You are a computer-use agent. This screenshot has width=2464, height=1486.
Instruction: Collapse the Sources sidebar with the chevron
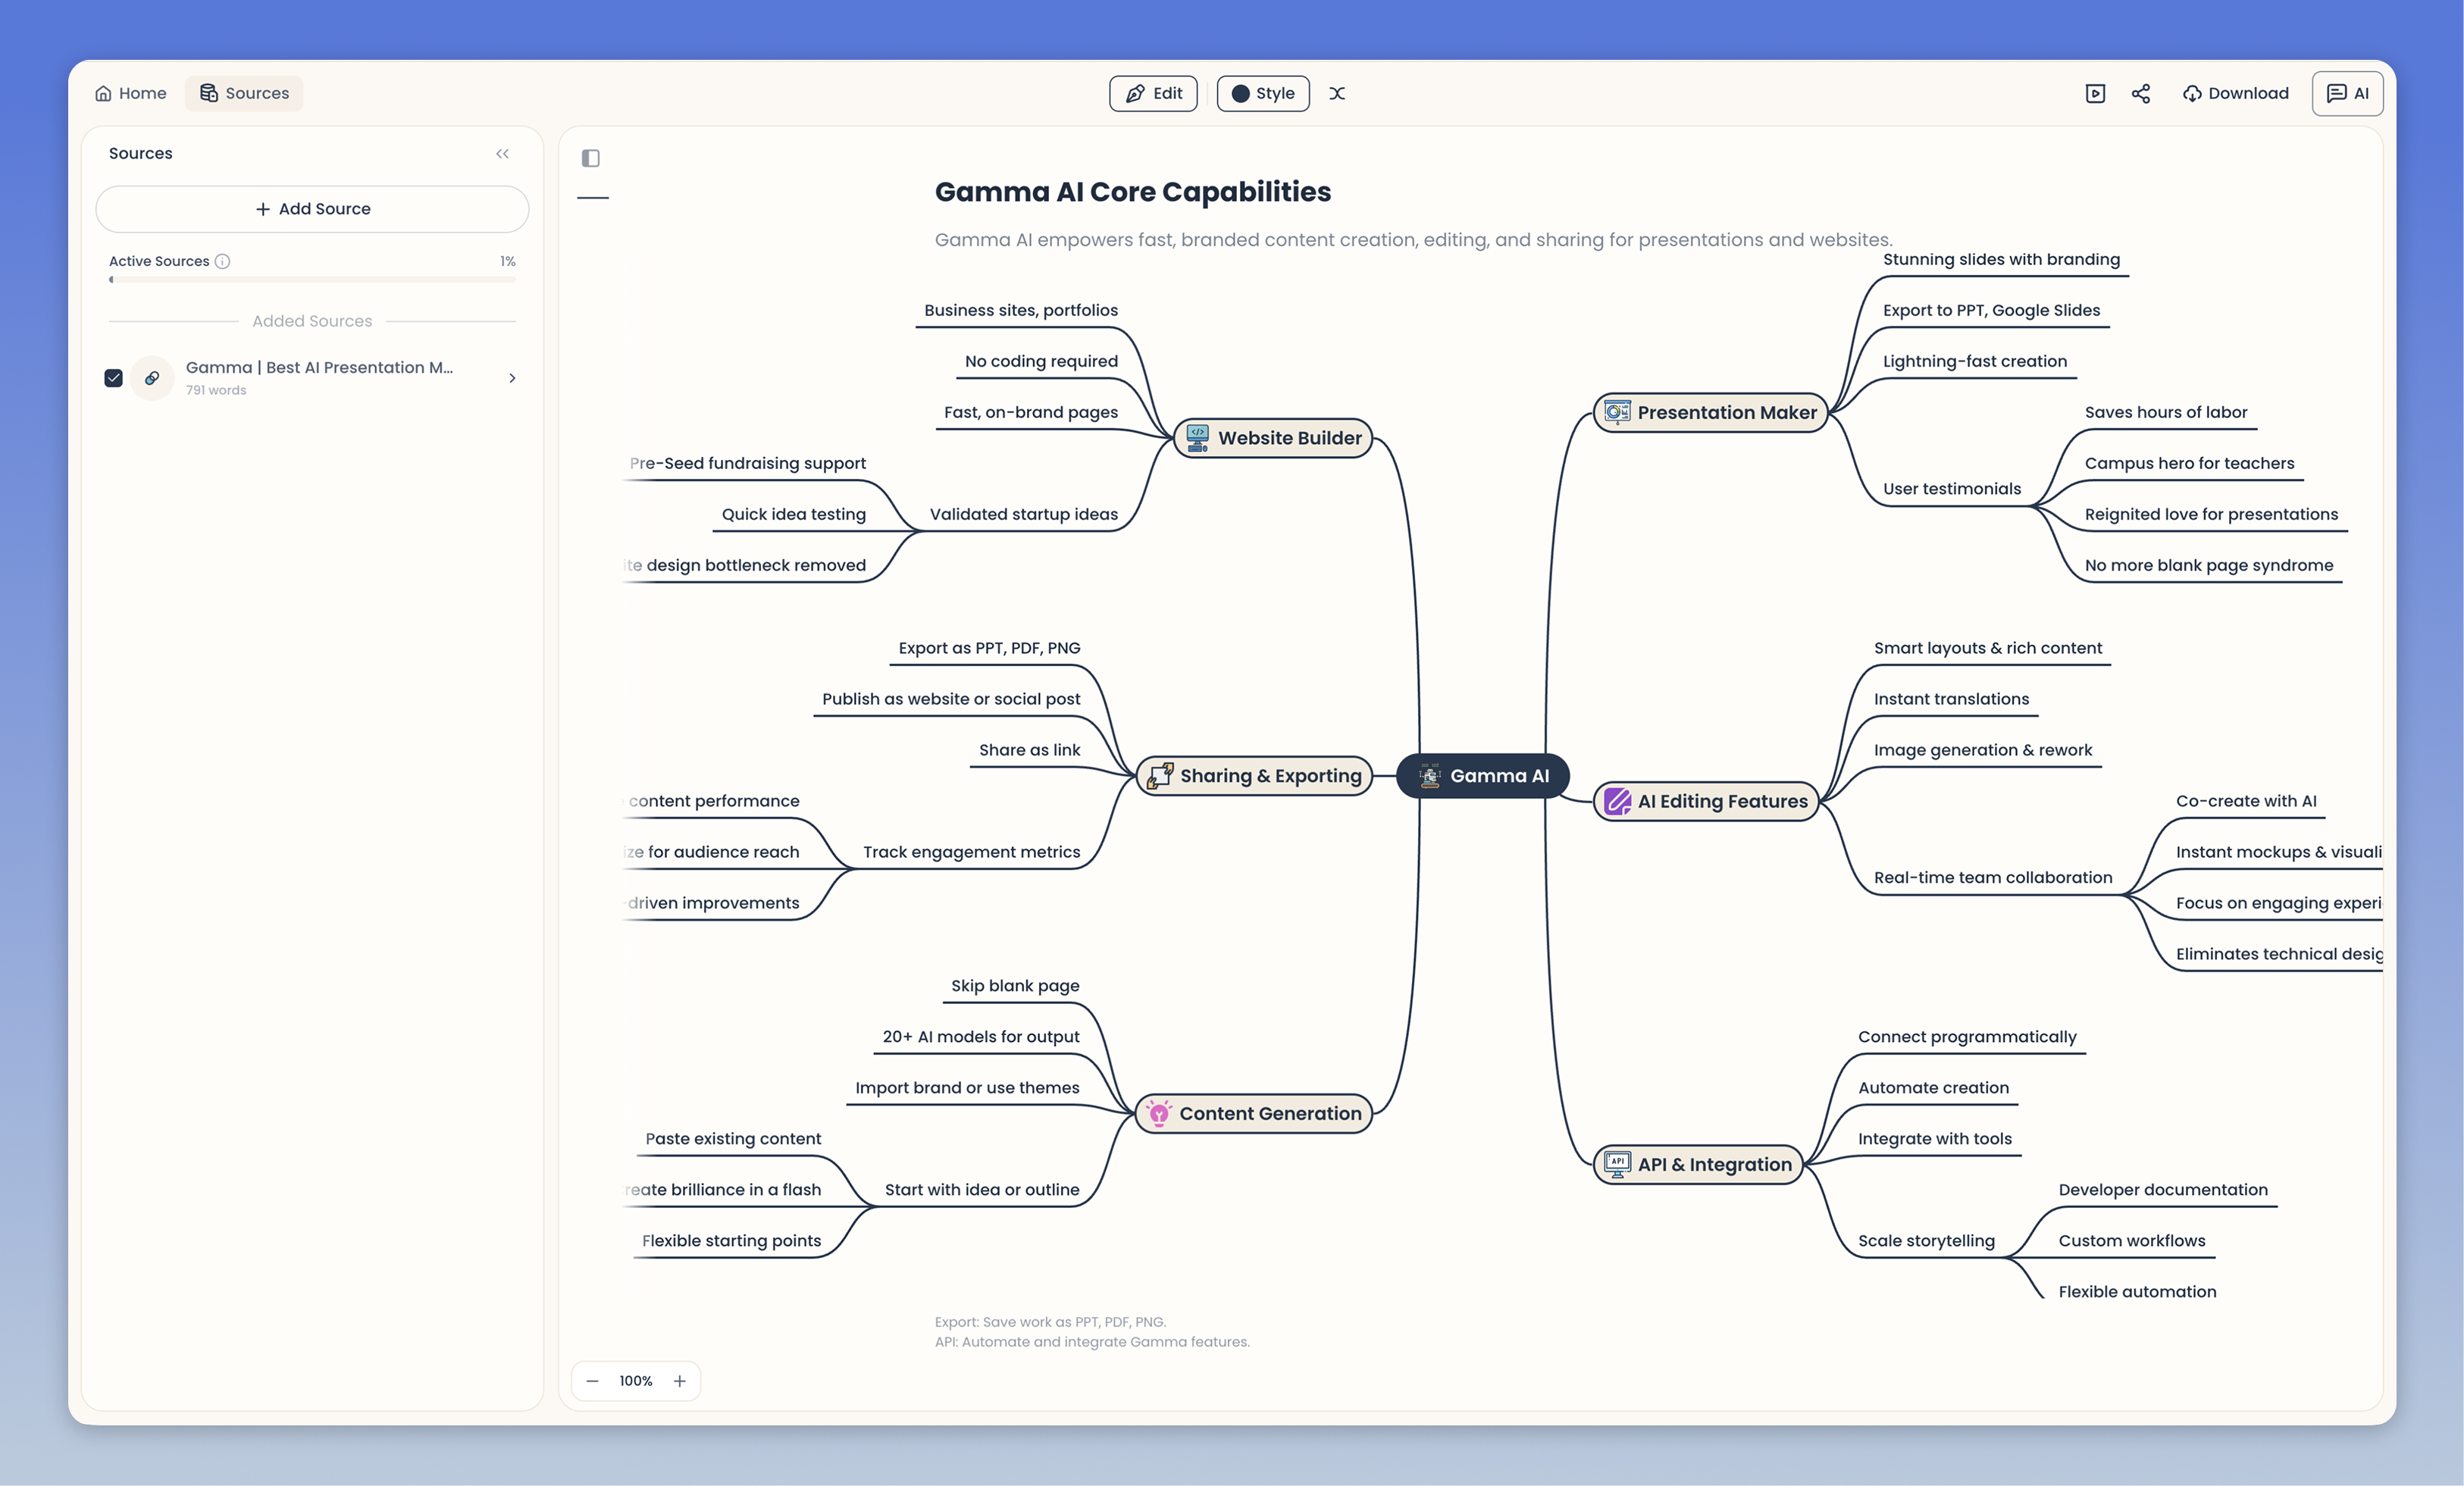click(x=503, y=153)
